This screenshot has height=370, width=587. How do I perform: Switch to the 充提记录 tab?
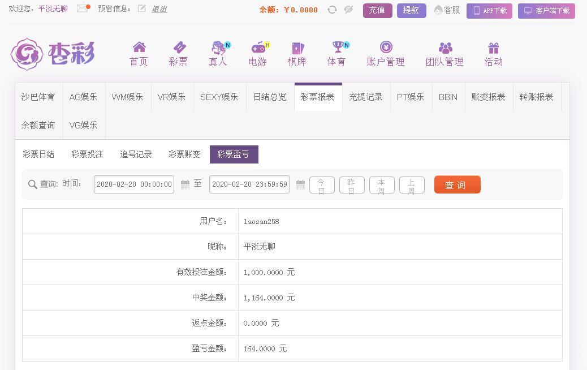click(365, 97)
